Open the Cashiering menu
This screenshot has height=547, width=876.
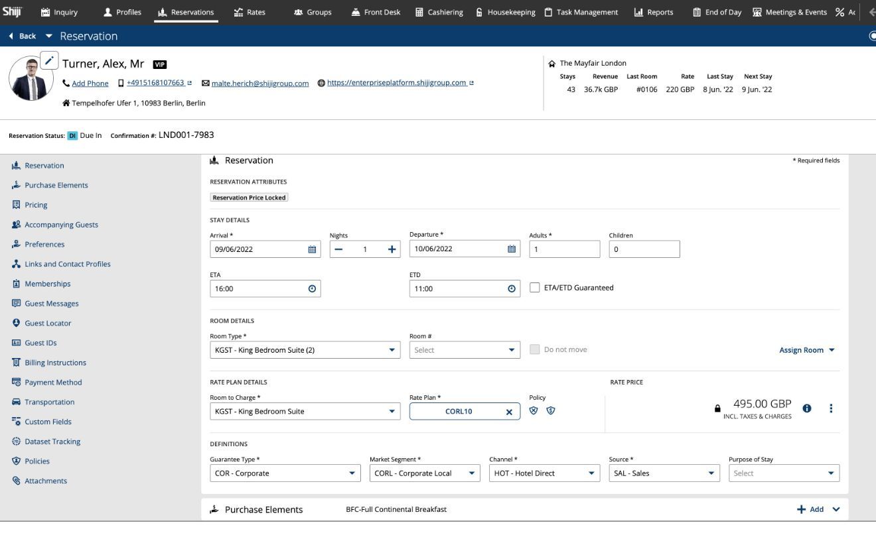pyautogui.click(x=439, y=12)
